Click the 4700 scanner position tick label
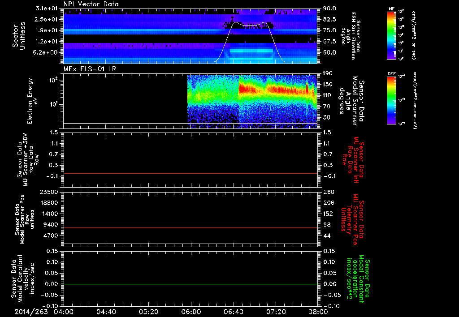Viewport: 459px width, 317px height. (x=51, y=236)
